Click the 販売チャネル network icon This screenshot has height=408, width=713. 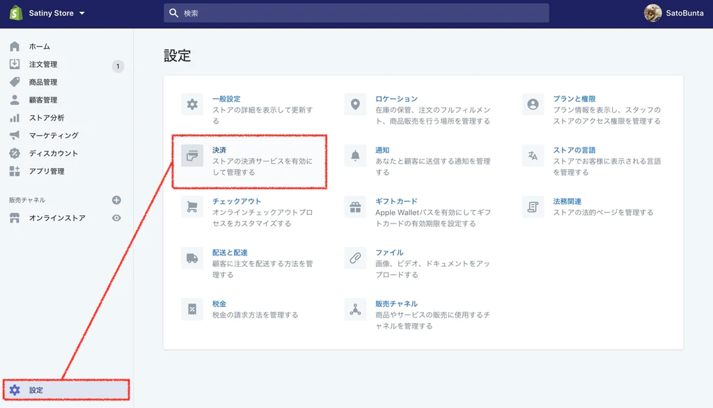tap(355, 308)
